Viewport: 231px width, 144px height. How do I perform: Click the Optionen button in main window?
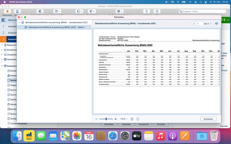coord(126,124)
